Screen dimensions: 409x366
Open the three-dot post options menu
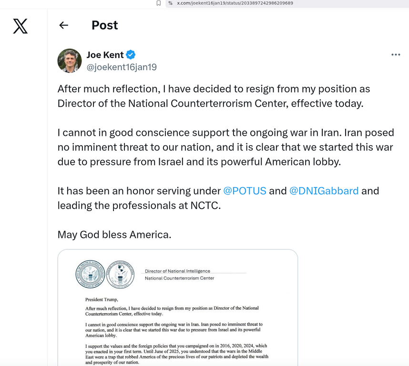click(396, 54)
